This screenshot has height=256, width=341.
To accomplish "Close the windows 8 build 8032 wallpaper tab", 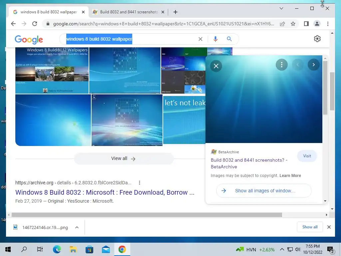I will [83, 12].
